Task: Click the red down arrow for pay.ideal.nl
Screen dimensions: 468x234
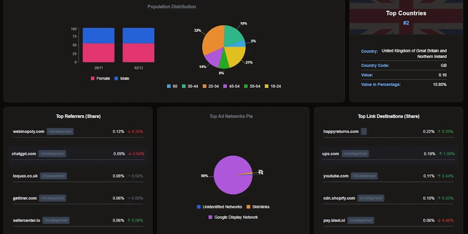Action: 439,220
